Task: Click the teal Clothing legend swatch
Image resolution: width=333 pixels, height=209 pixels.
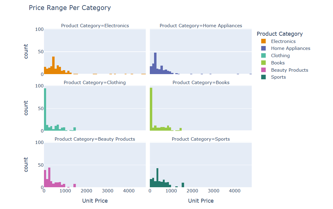Action: (x=263, y=56)
